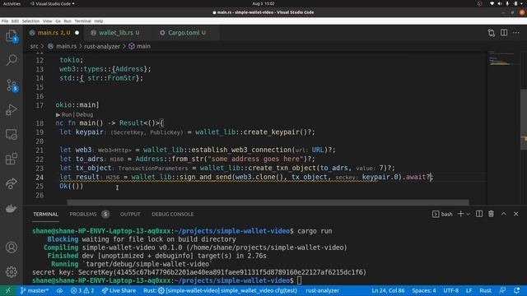Click the open changes icon in editor toolbar
This screenshot has height=296, width=527.
492,33
